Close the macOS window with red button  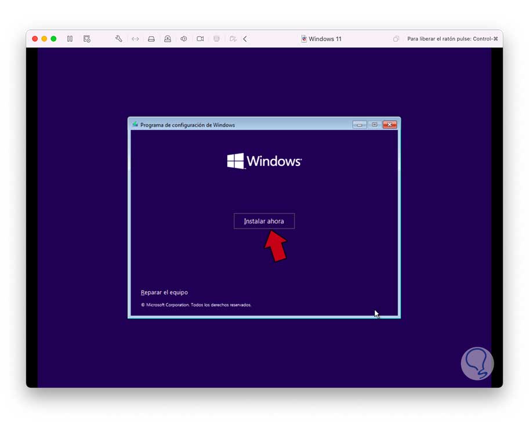tap(35, 39)
